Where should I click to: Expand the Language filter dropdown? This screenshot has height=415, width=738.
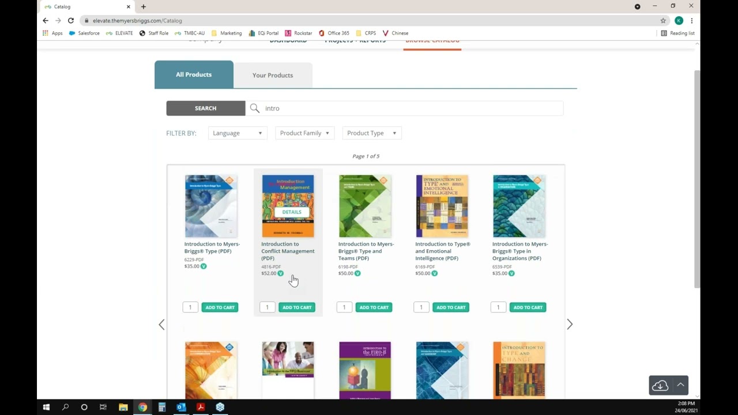click(x=237, y=133)
